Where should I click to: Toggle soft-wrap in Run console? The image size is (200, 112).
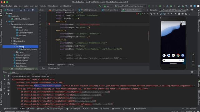click(8, 83)
